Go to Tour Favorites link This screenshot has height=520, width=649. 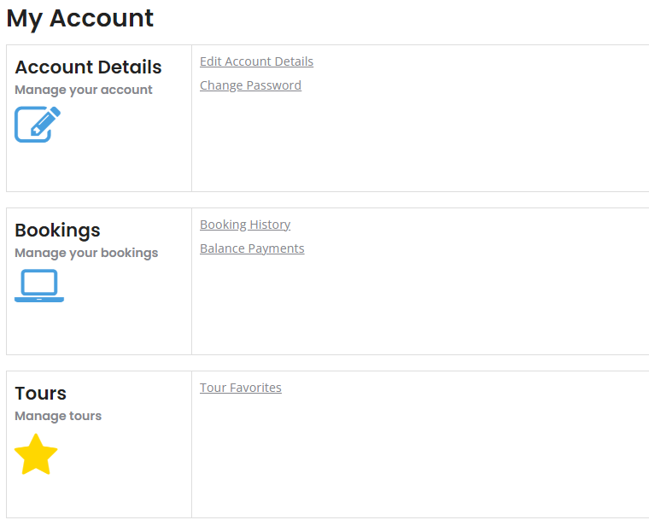pyautogui.click(x=241, y=388)
